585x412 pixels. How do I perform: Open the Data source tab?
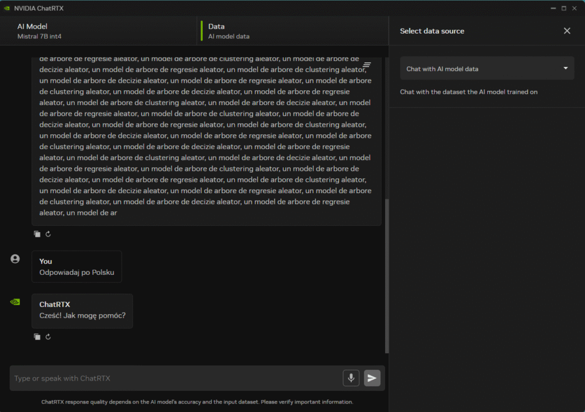[x=293, y=31]
